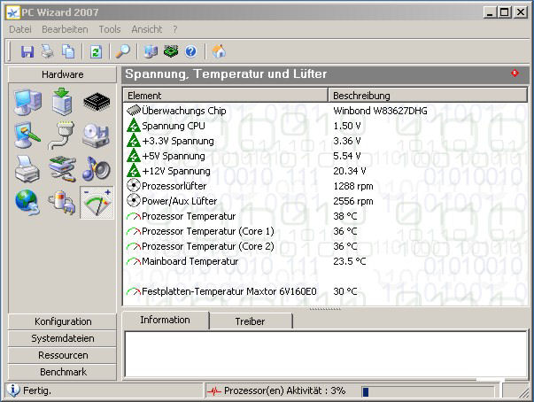The image size is (534, 402).
Task: Open the ? help menu
Action: (175, 29)
